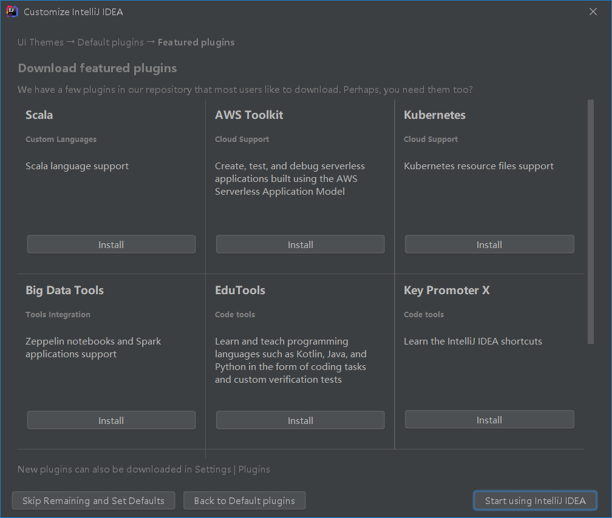Click the plugin list vertical scrollbar

(x=591, y=221)
